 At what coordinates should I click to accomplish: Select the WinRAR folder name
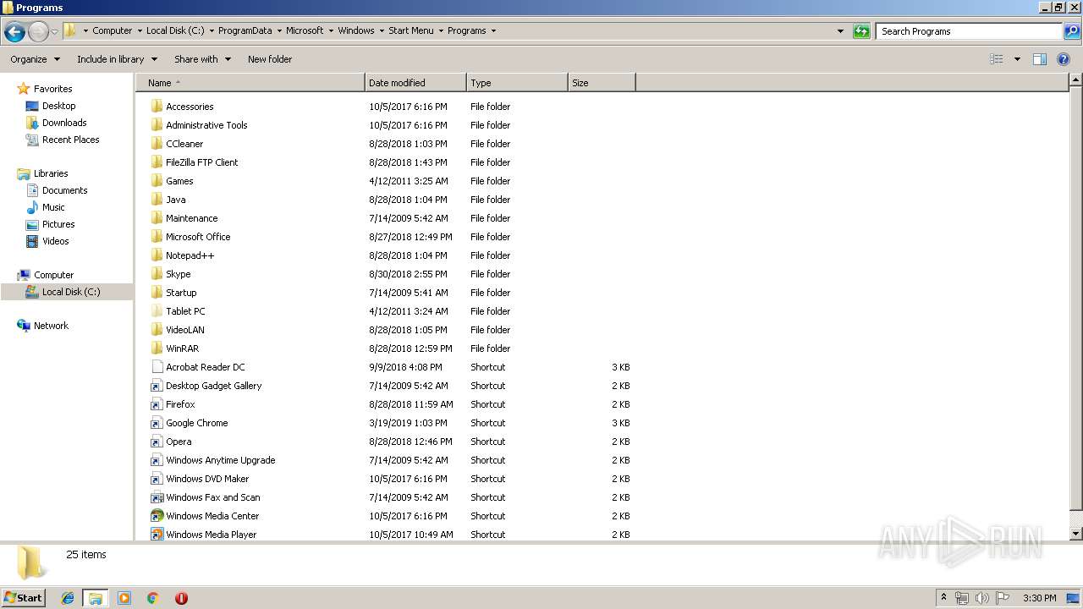[x=183, y=348]
